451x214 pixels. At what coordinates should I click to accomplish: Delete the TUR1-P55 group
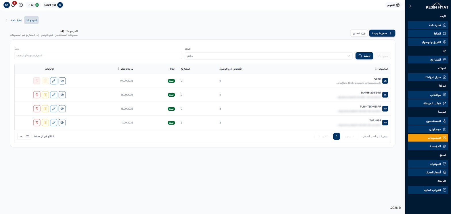click(37, 123)
